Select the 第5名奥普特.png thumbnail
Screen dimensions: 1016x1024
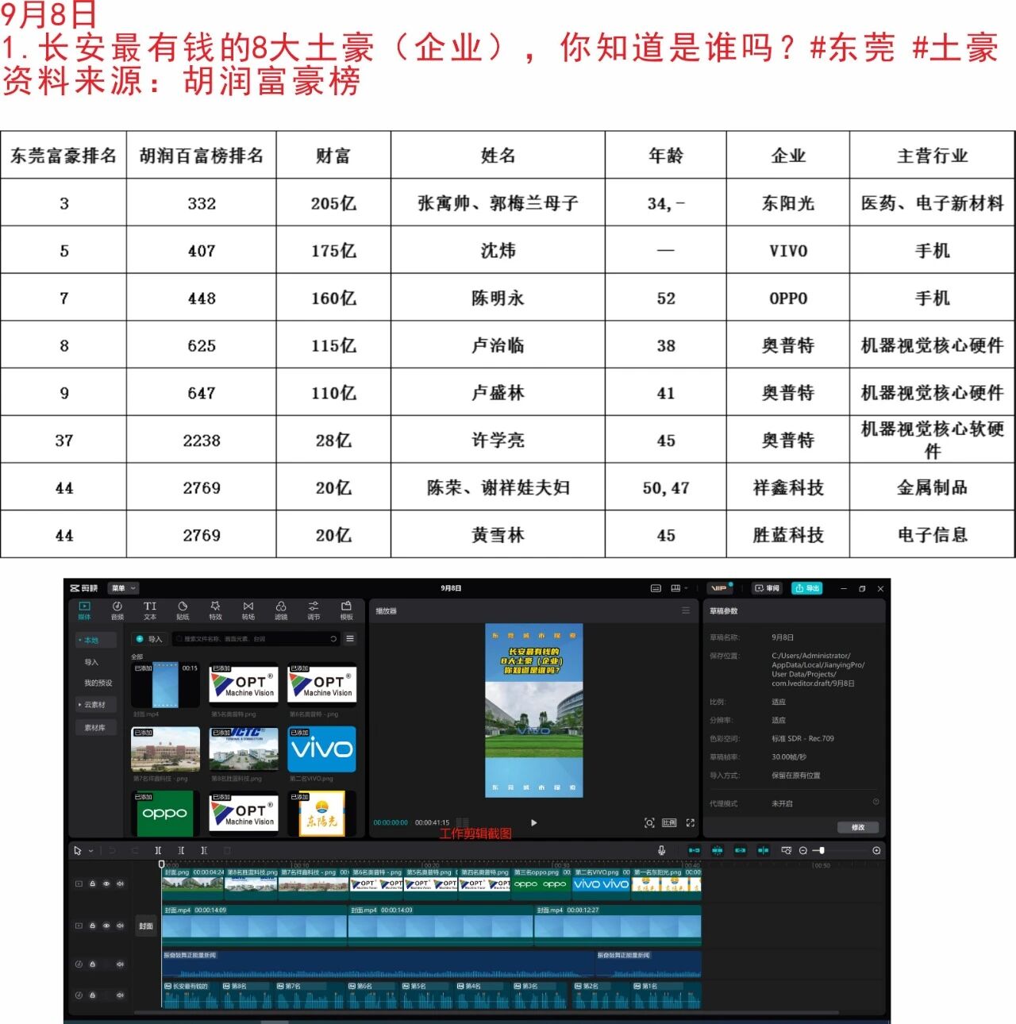click(244, 684)
